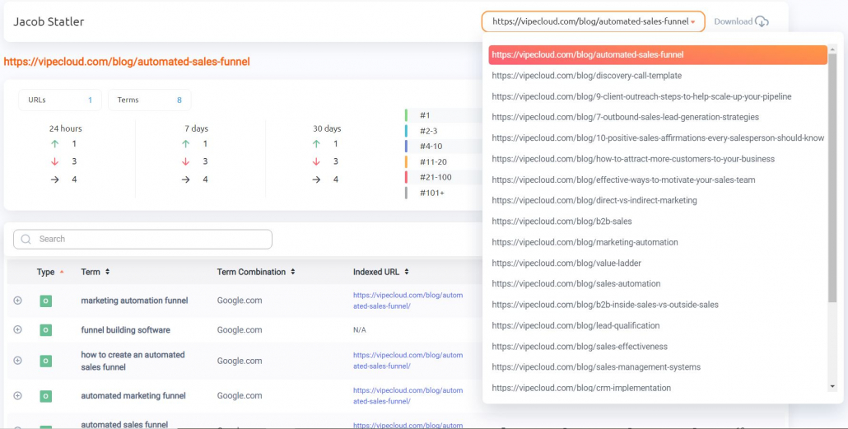848x429 pixels.
Task: Sort the table by Type column
Action: 50,272
